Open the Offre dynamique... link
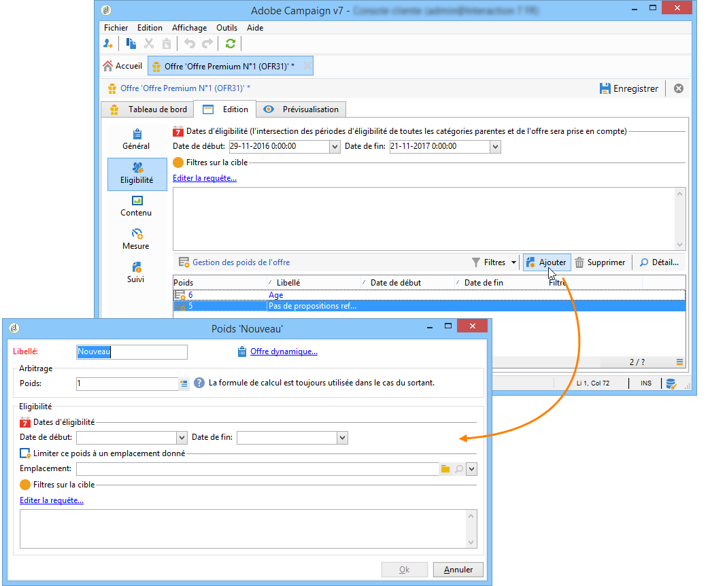 tap(284, 351)
